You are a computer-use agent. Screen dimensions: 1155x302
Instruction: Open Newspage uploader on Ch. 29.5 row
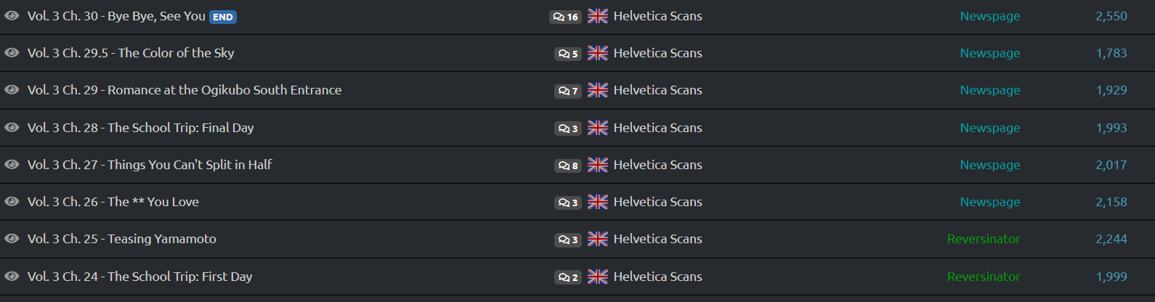989,53
